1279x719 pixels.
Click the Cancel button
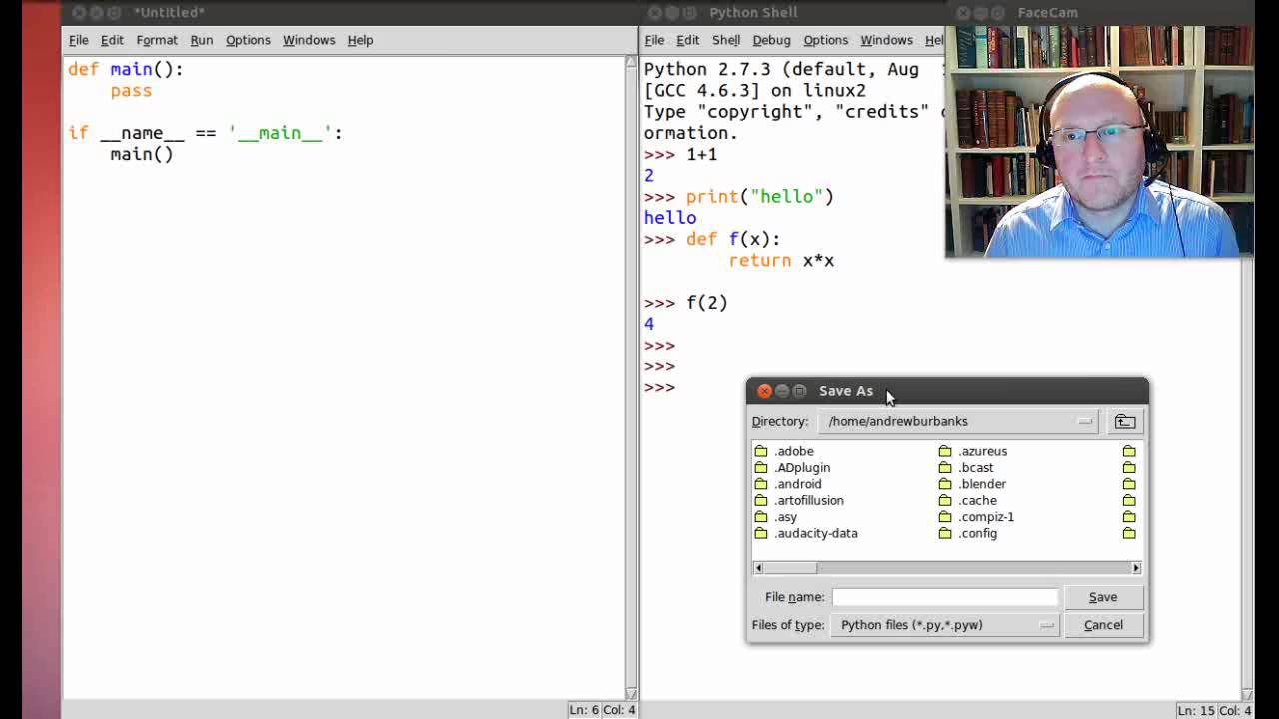point(1103,625)
